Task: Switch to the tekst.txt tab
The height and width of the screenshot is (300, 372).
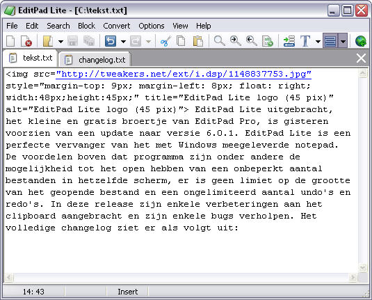Action: [x=31, y=58]
